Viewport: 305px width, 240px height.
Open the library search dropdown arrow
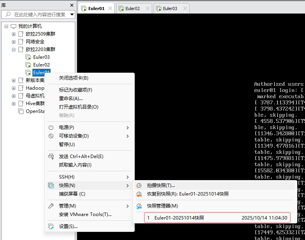click(x=72, y=14)
